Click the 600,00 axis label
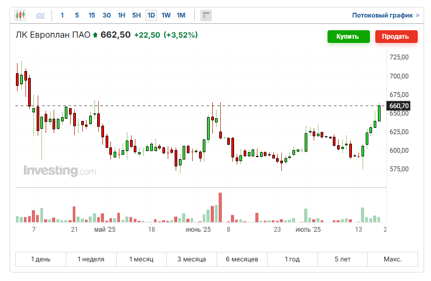 pos(399,151)
